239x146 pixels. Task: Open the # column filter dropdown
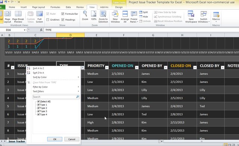13,67
